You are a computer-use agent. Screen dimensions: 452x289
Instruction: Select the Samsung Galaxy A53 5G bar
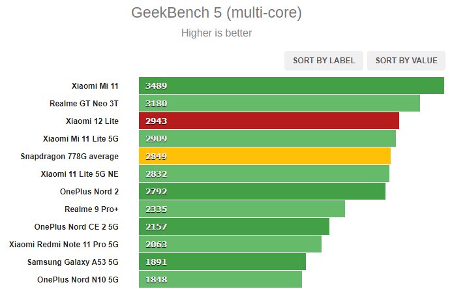pos(222,262)
